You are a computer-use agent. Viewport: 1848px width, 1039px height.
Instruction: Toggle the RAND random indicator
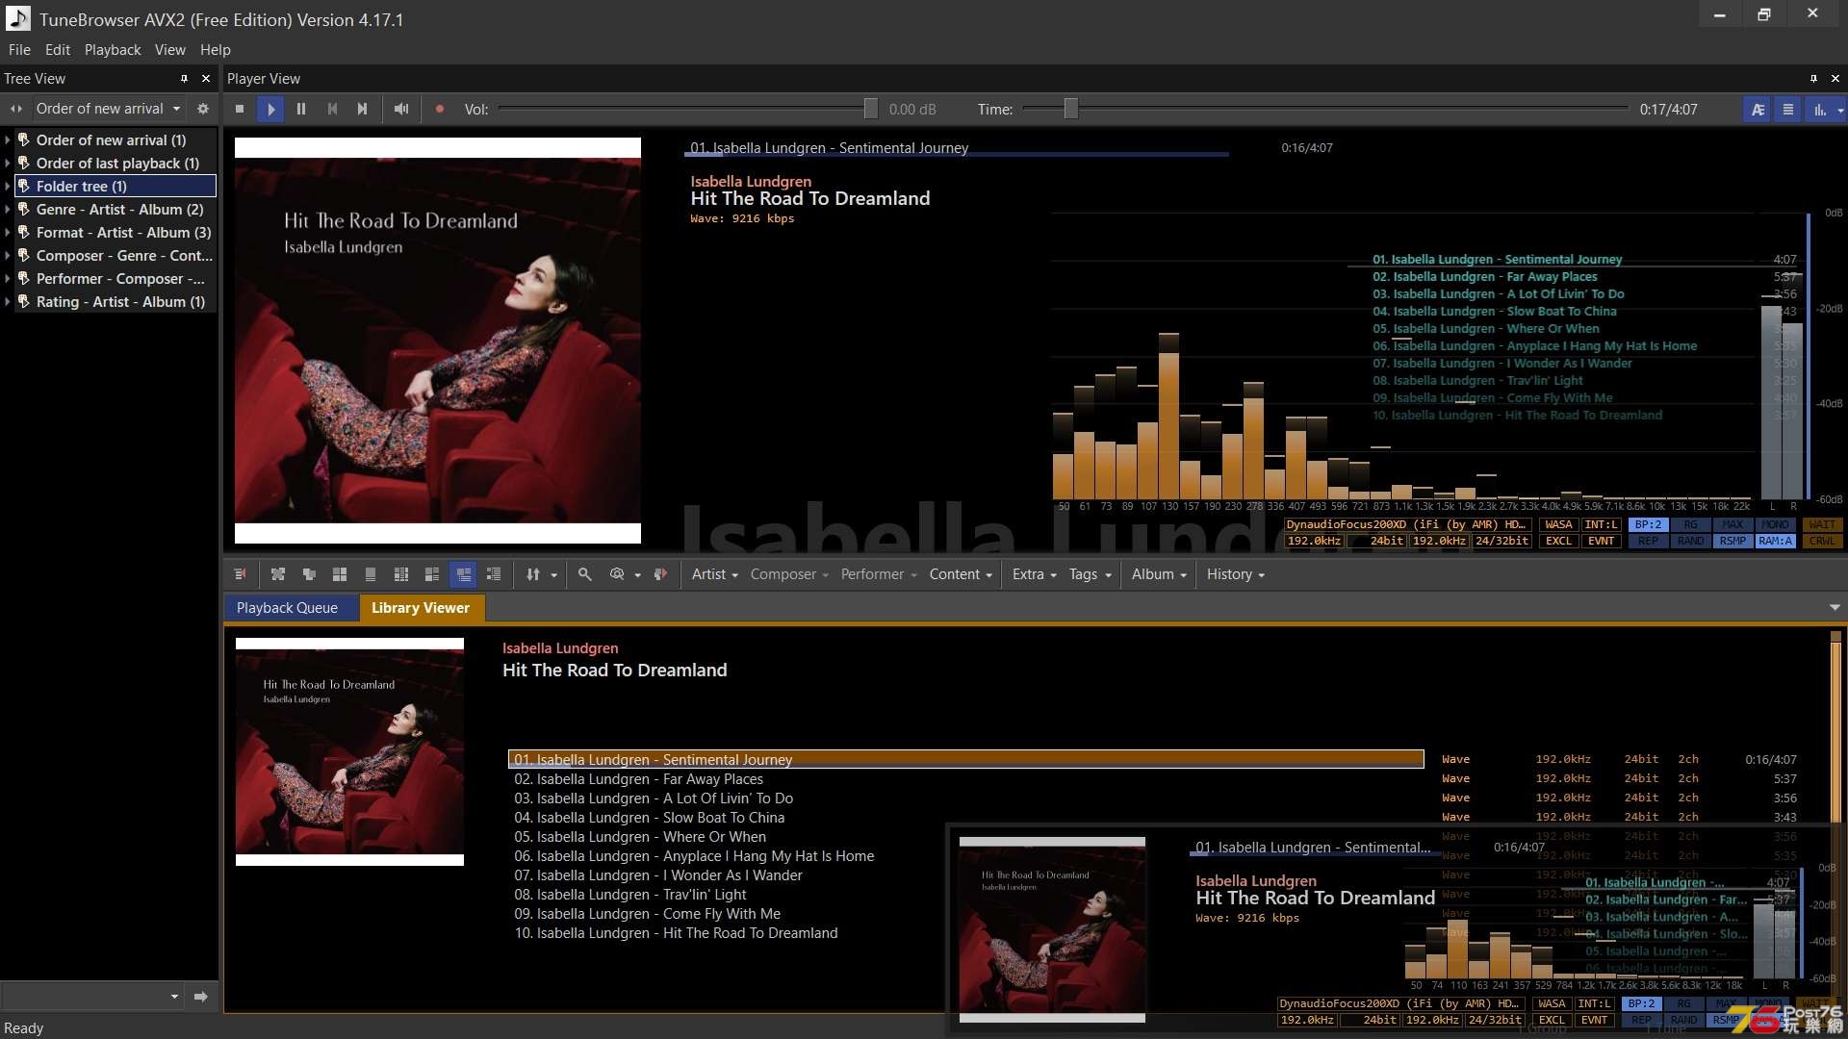(1691, 542)
